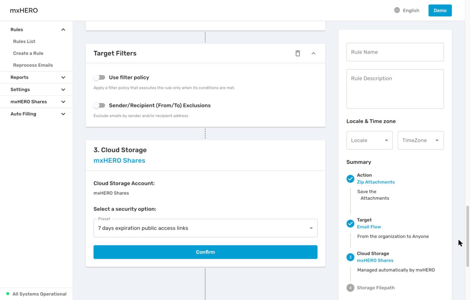Click the globe language icon

coord(397,10)
